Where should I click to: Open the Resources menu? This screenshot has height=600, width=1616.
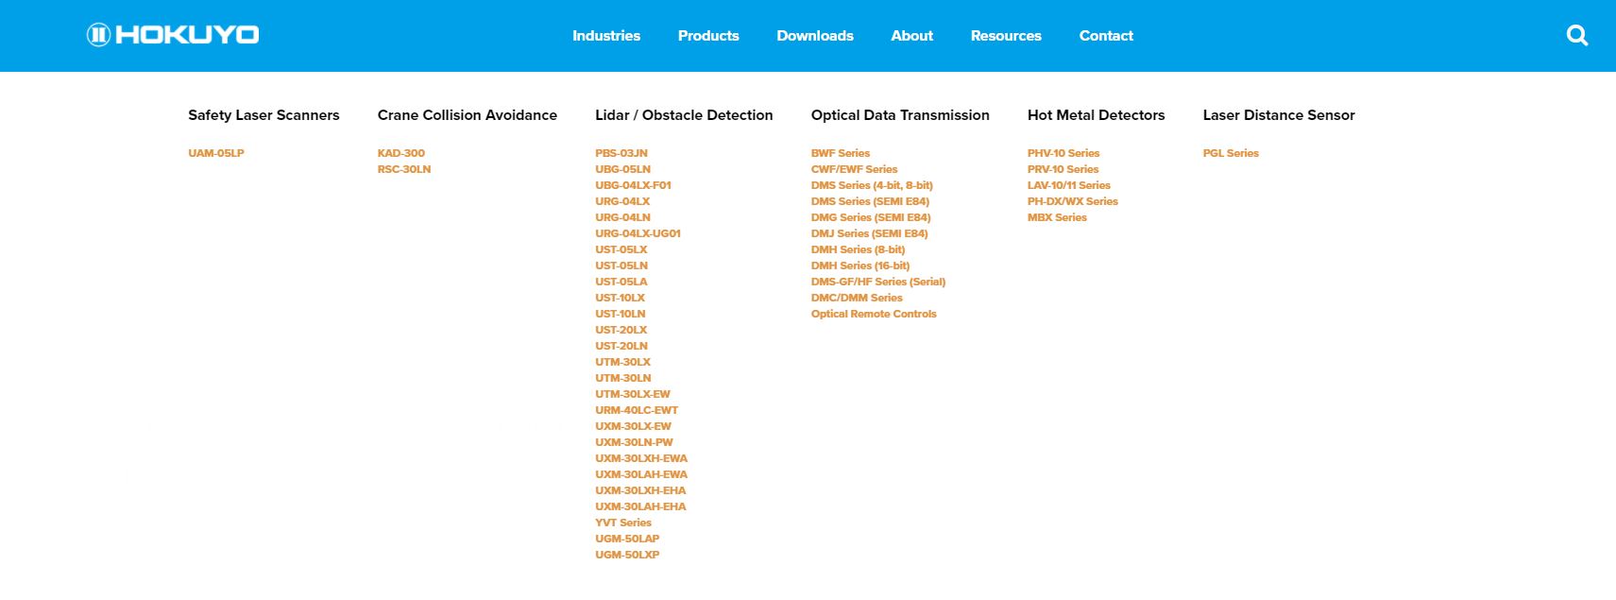pos(1006,36)
